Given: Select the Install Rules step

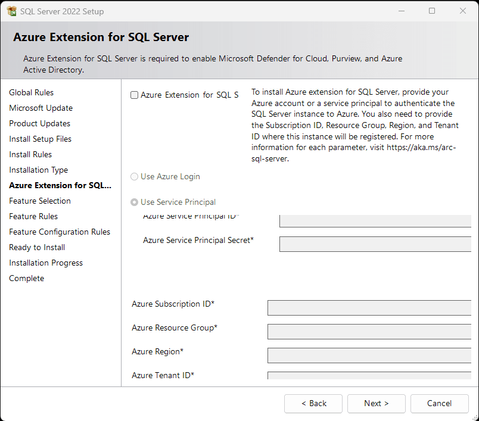Looking at the screenshot, I should (30, 154).
